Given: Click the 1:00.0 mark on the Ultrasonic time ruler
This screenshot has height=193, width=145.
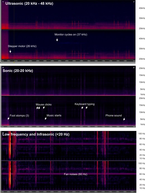Looking at the screenshot, I should 89,61.
